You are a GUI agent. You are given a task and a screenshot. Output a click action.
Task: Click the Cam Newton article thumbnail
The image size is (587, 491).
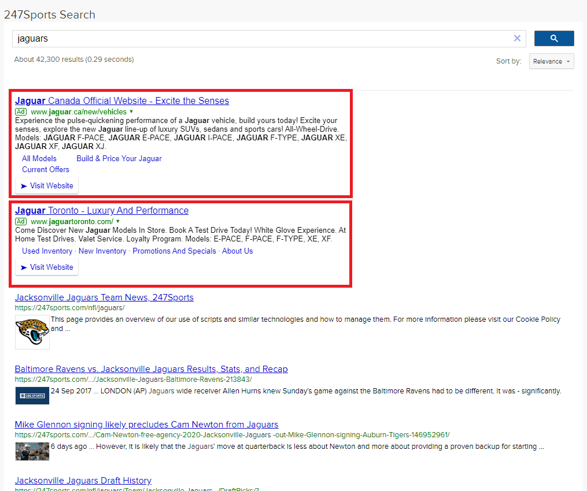pyautogui.click(x=32, y=451)
